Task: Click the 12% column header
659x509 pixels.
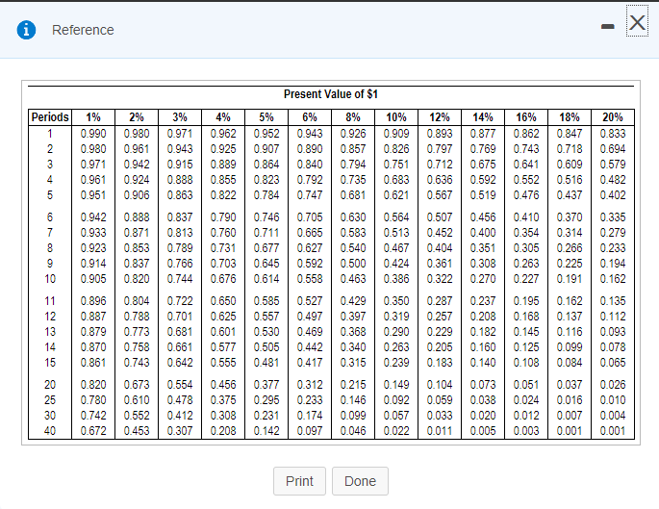Action: coord(440,116)
